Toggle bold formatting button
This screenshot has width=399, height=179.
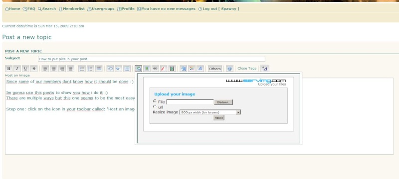coord(8,69)
